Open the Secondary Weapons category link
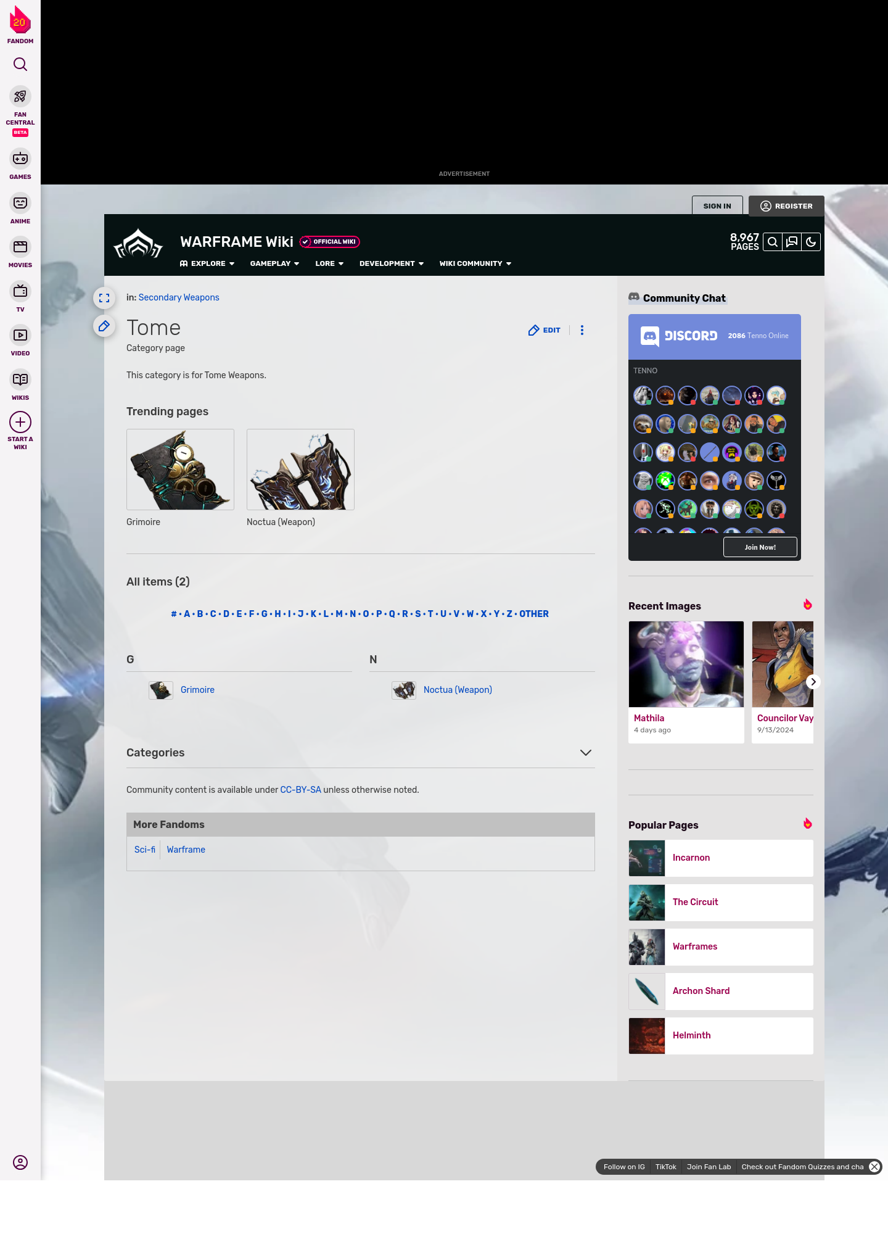This screenshot has height=1234, width=888. (179, 297)
